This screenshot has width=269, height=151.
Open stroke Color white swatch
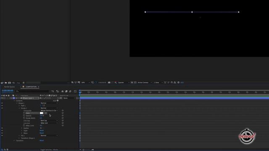(41, 113)
